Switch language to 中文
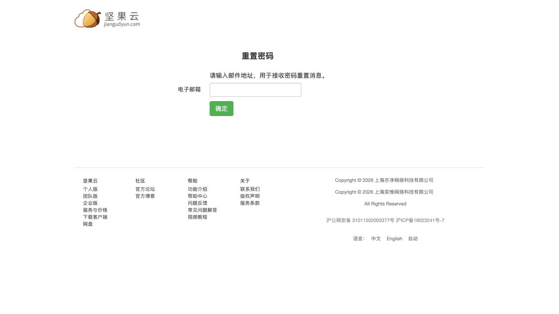 click(376, 239)
